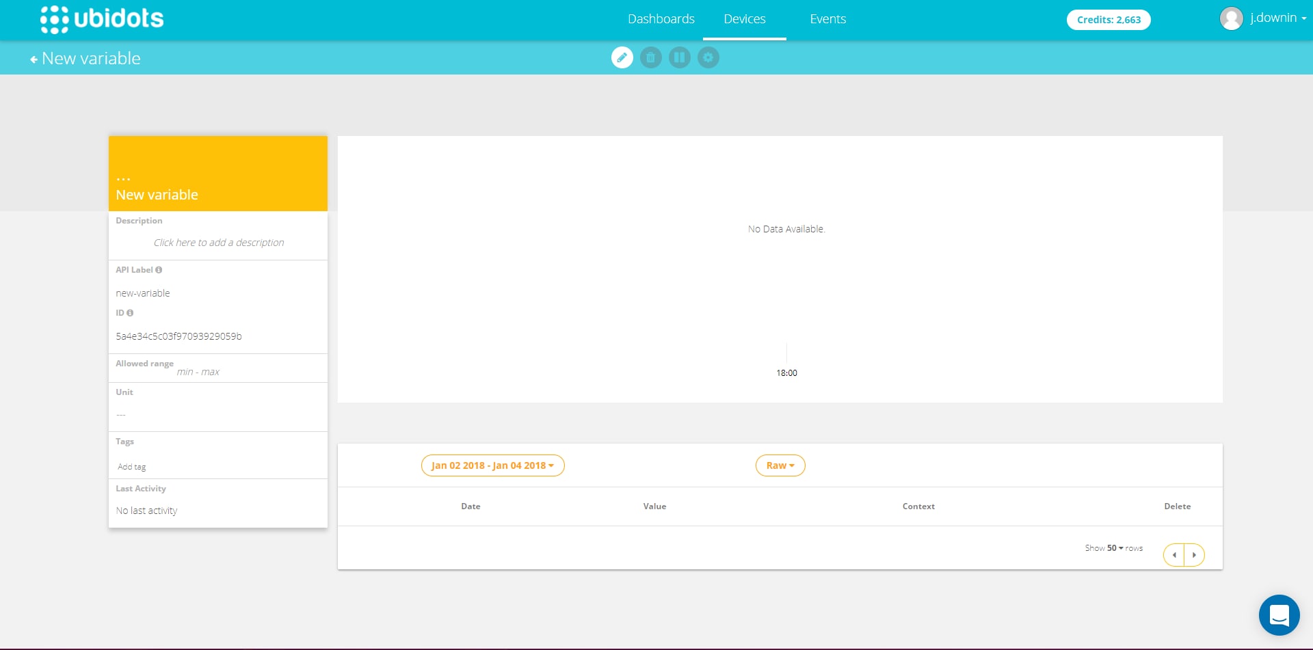Click the info icon next to API Label
The width and height of the screenshot is (1313, 650).
point(159,269)
